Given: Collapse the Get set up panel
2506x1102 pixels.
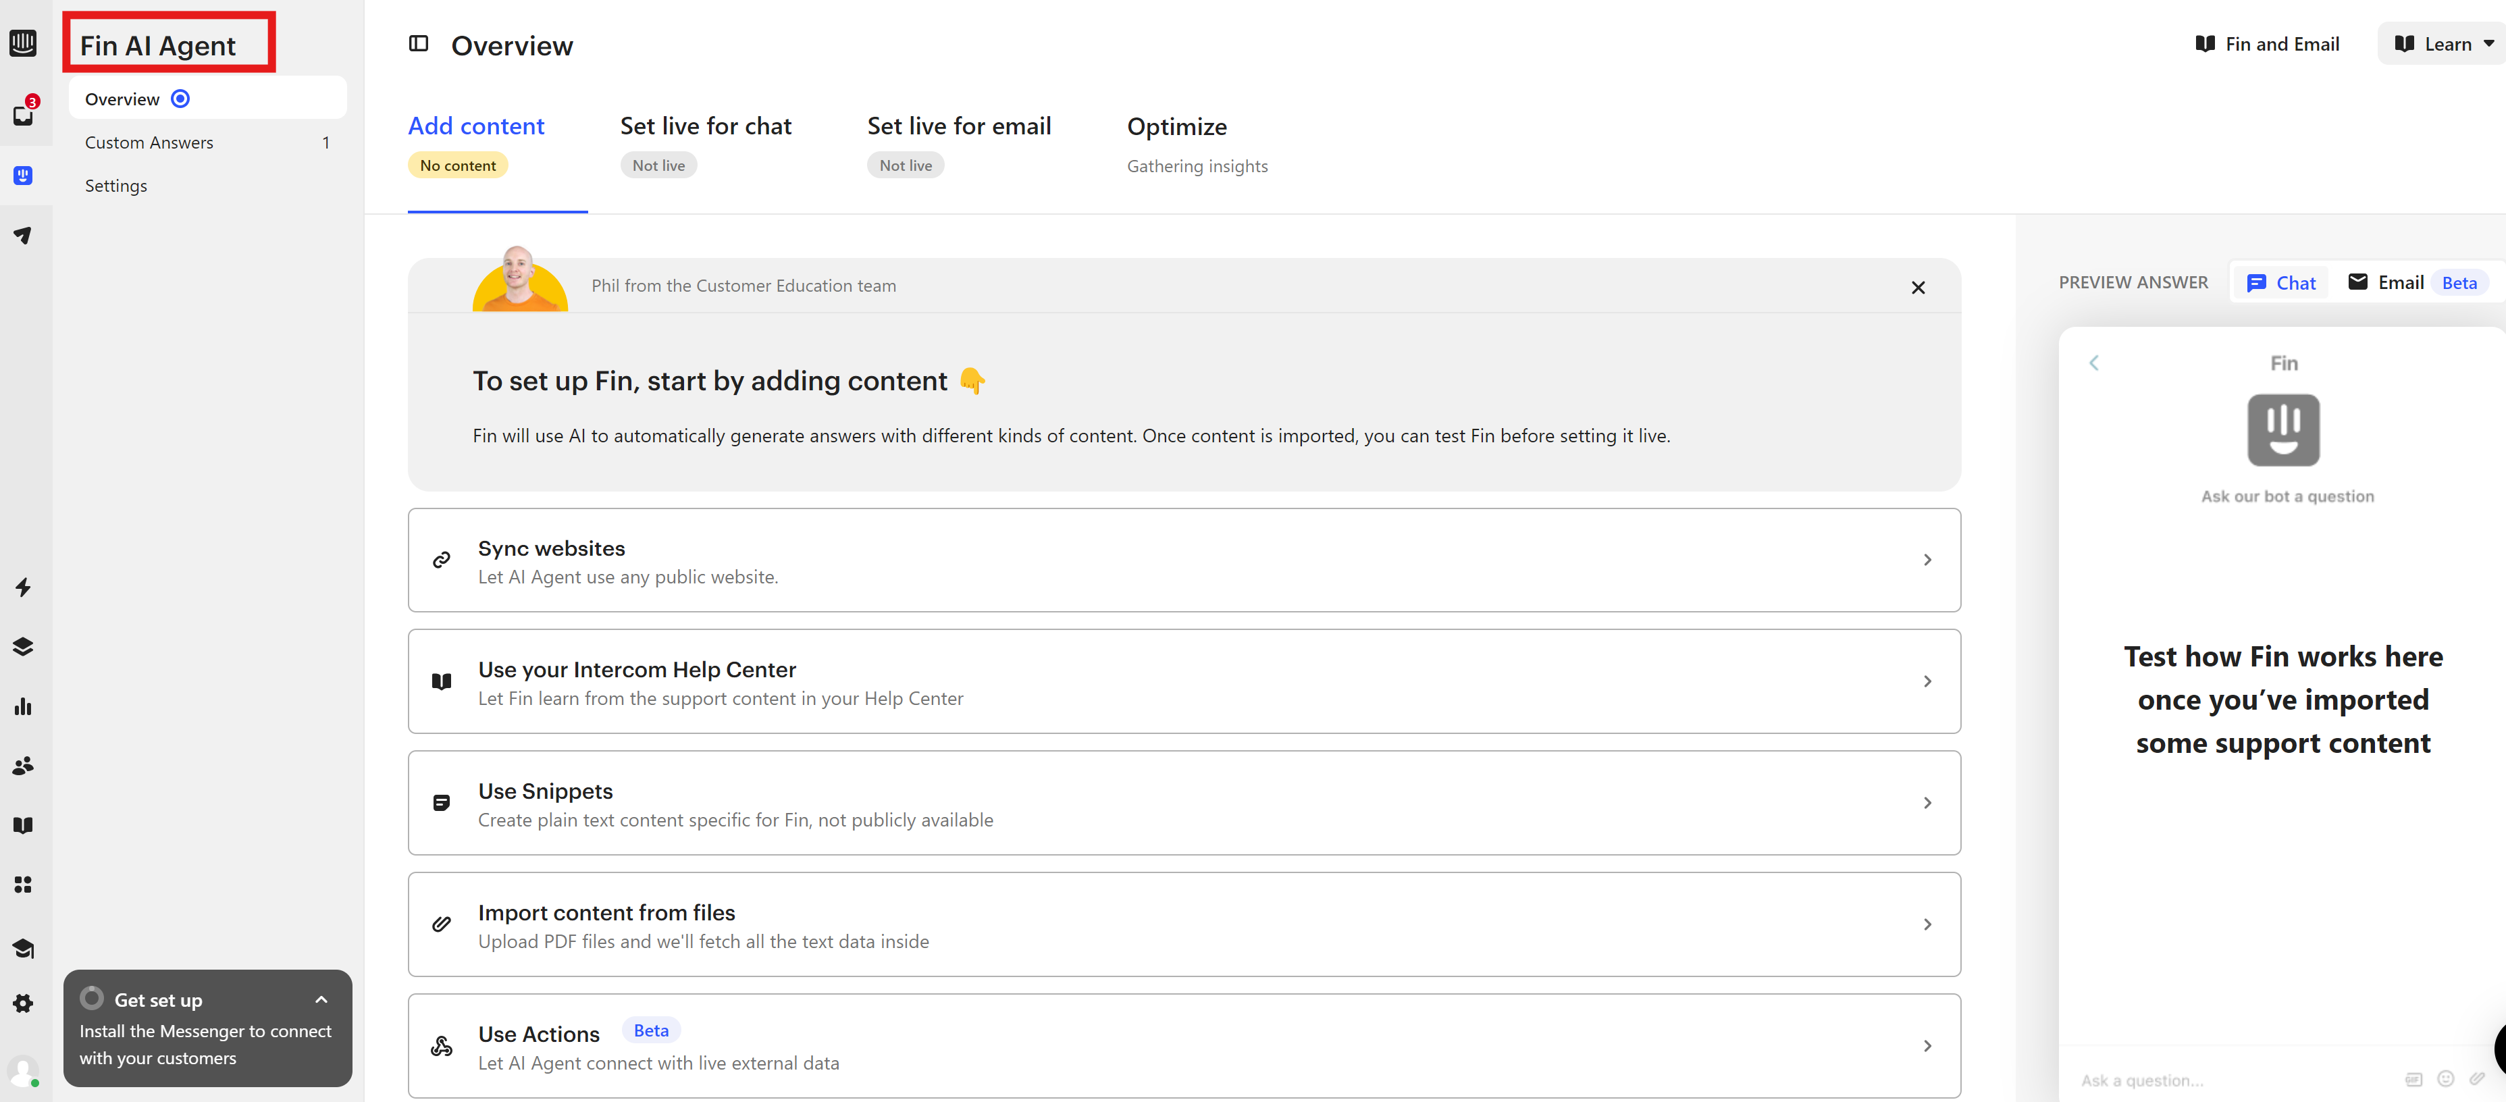Looking at the screenshot, I should click(x=321, y=1000).
